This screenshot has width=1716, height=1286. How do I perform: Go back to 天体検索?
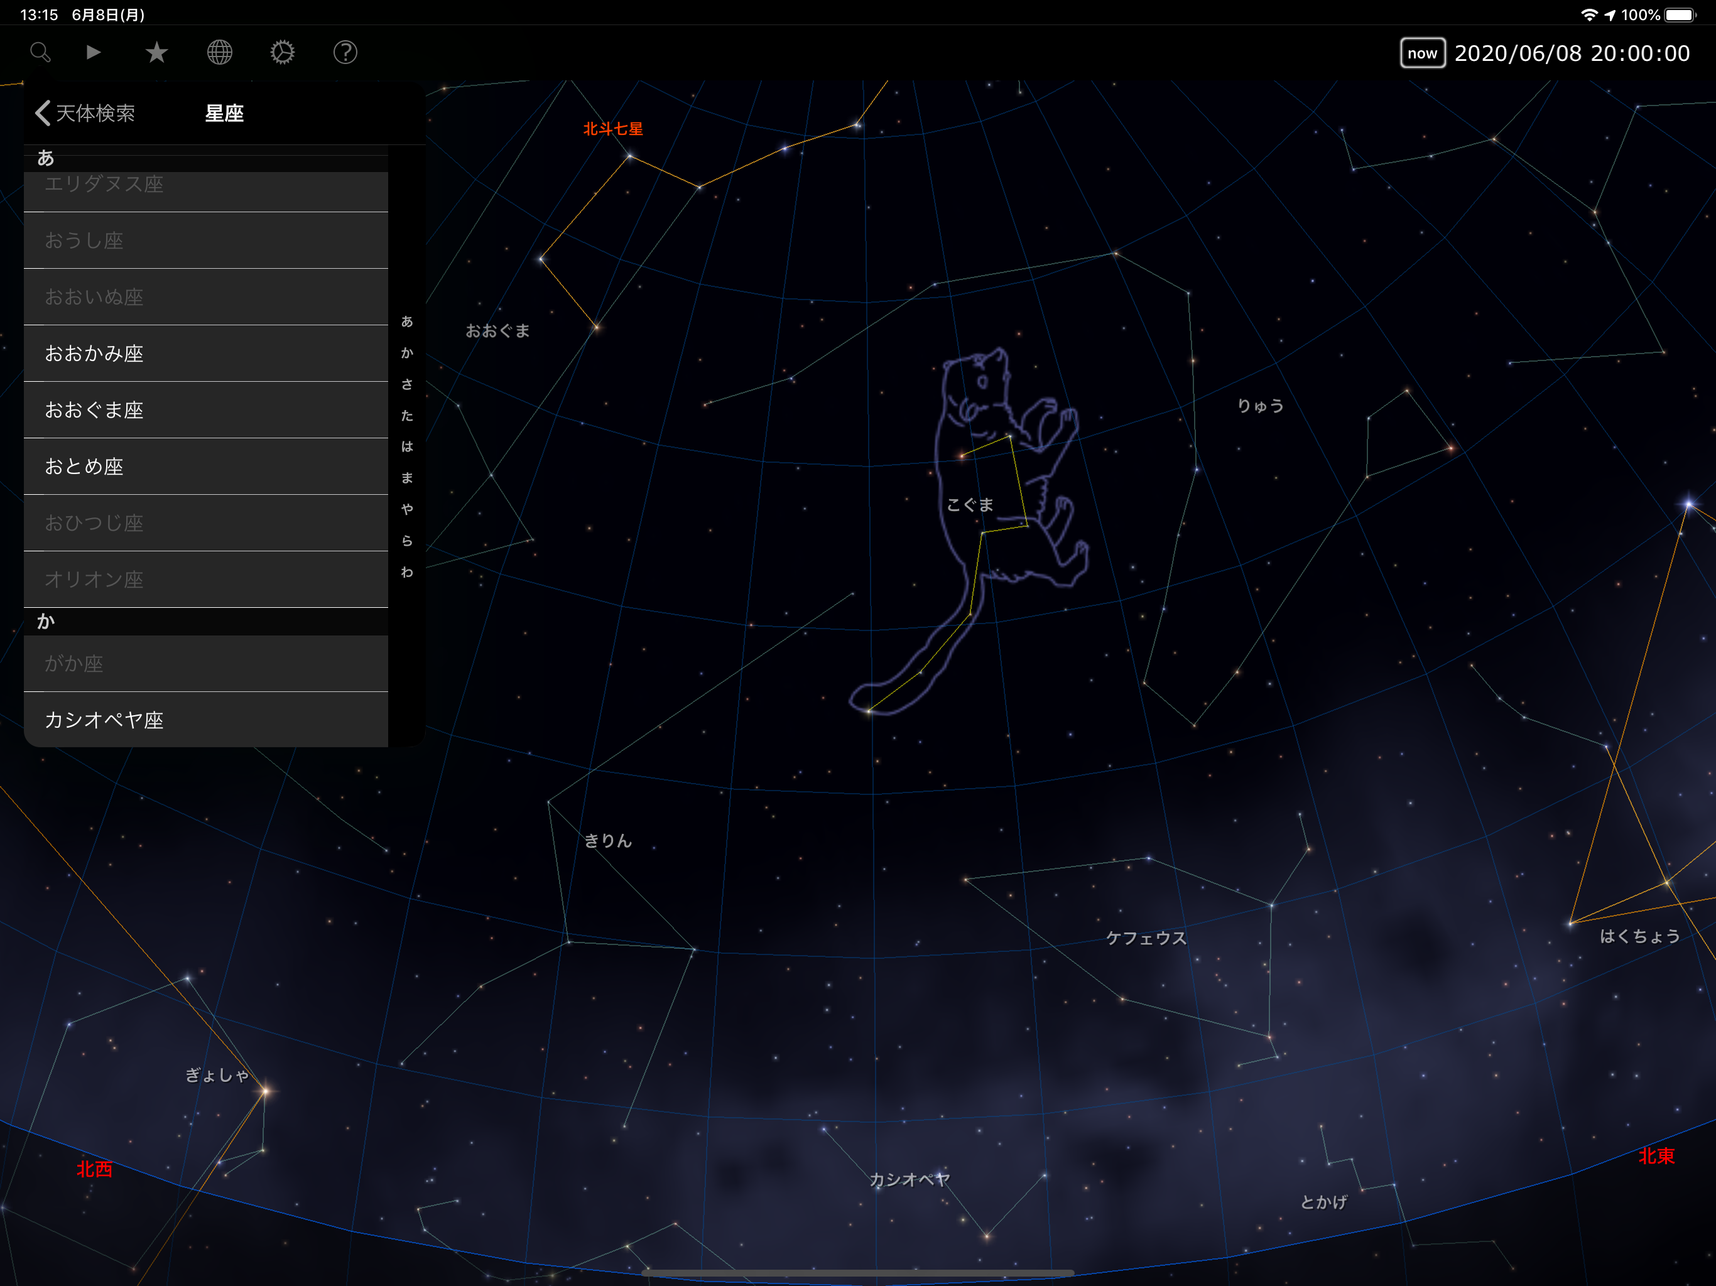pyautogui.click(x=85, y=113)
